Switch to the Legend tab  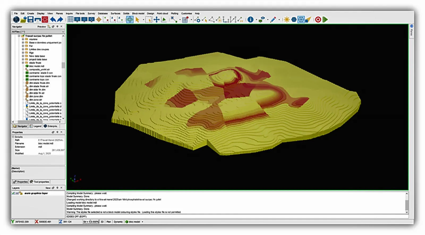point(36,126)
